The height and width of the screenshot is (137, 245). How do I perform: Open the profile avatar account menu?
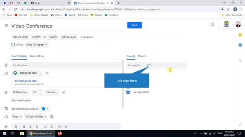tap(238, 24)
